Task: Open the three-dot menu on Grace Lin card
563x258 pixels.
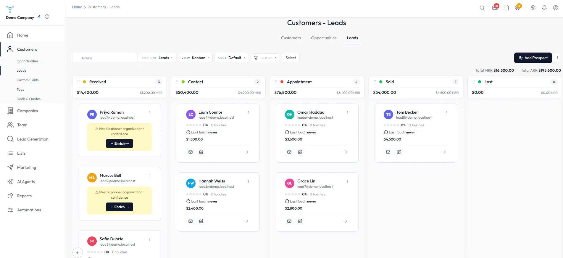Action: [x=347, y=182]
